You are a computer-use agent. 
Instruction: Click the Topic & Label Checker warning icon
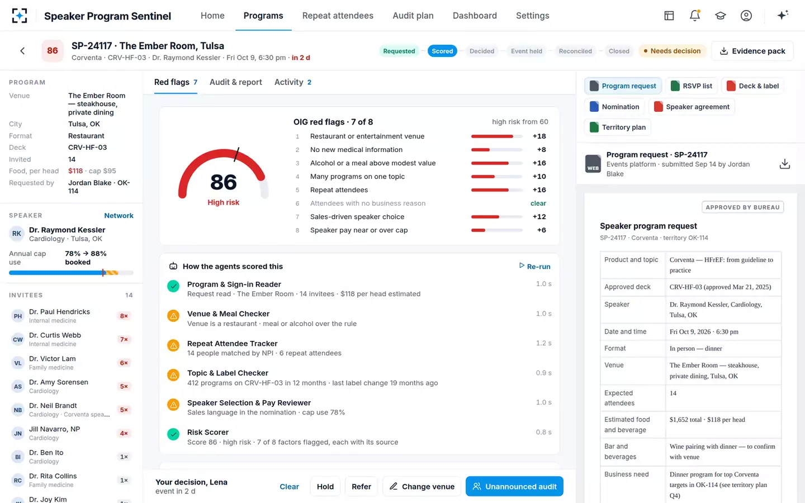(174, 375)
